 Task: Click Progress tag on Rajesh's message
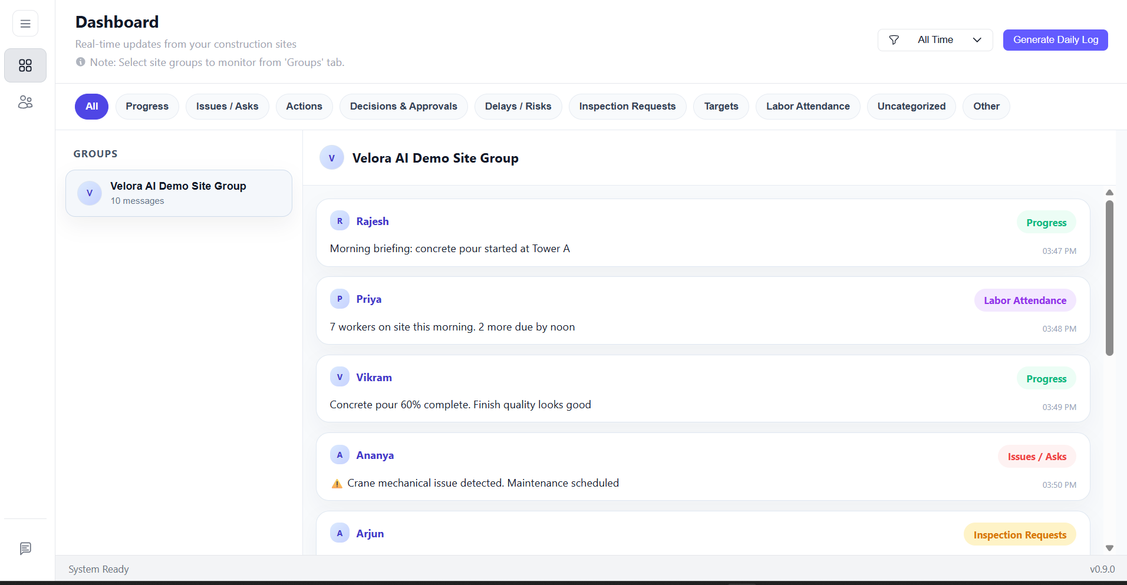1046,223
